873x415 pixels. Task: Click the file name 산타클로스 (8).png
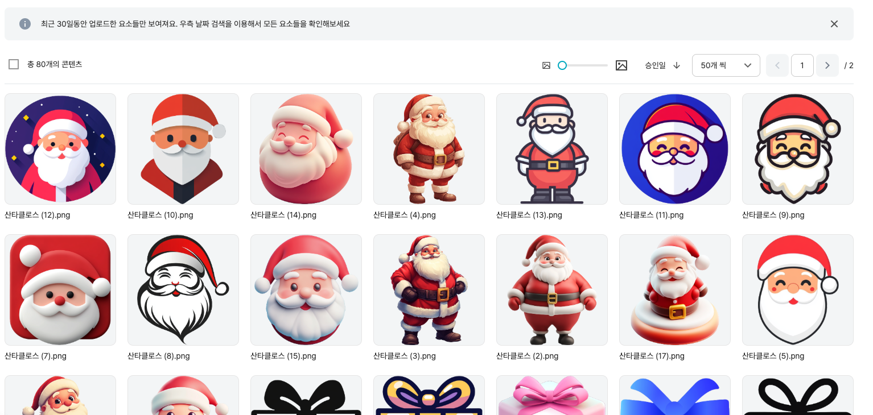click(x=159, y=356)
